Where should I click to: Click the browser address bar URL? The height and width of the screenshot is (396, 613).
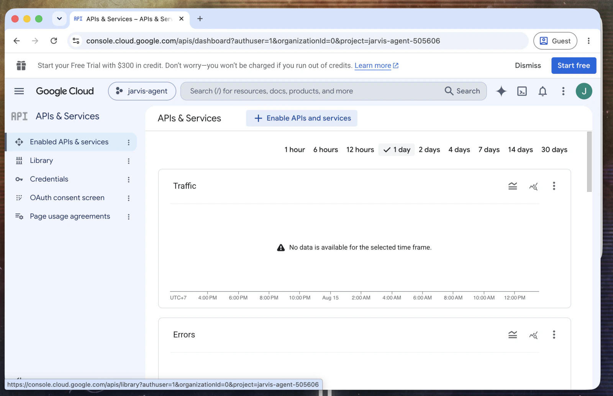[x=263, y=41]
